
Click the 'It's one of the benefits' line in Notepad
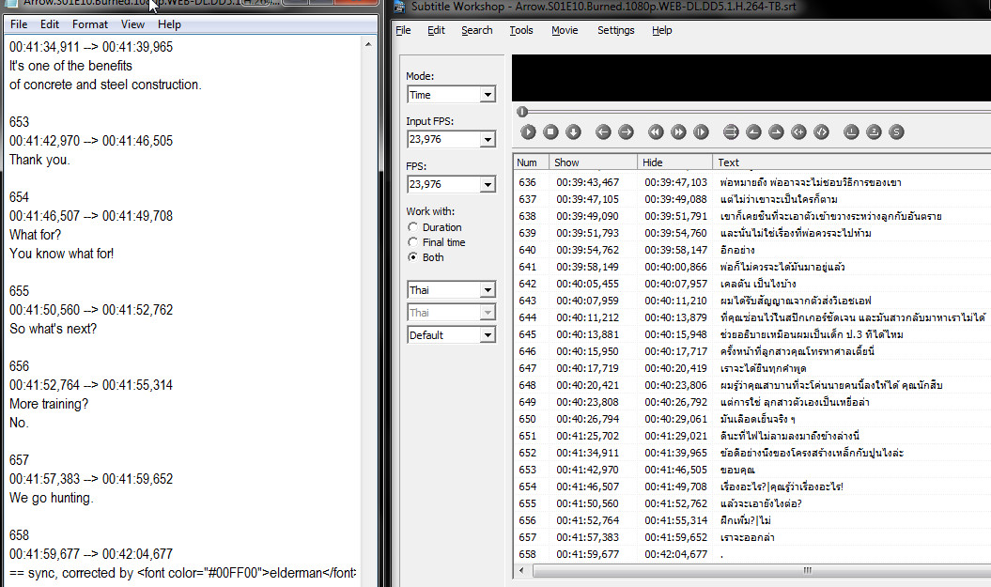click(70, 66)
